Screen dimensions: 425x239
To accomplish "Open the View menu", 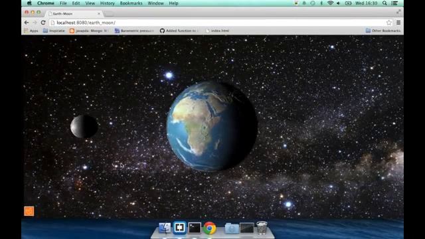I will click(x=90, y=3).
